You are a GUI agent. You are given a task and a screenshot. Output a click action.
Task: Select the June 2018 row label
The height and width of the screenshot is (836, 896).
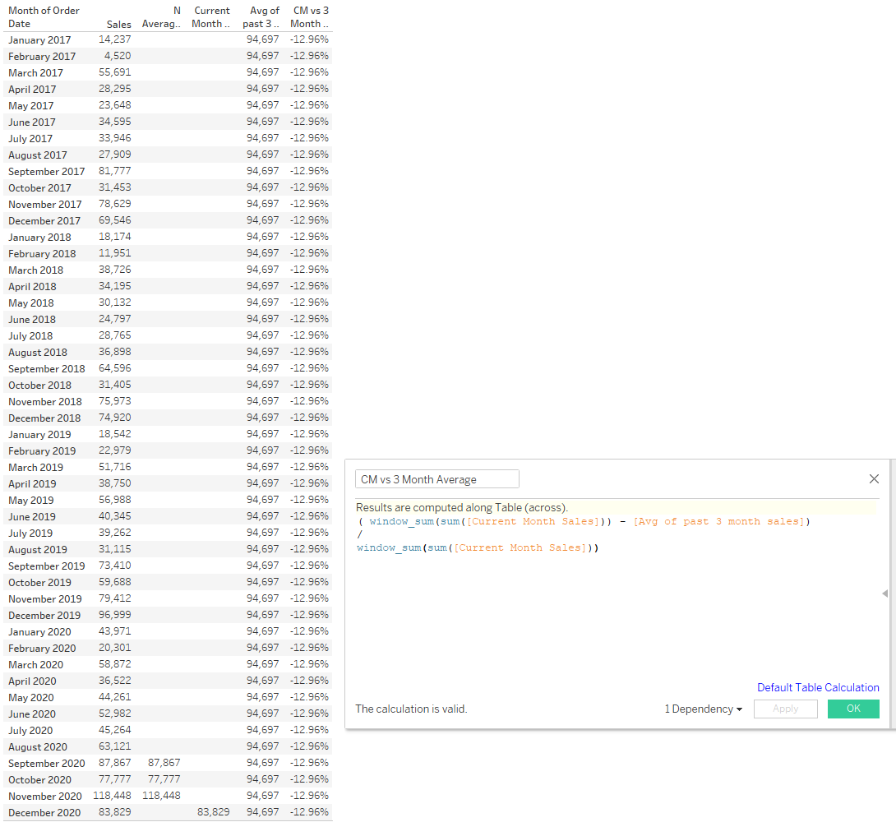pos(32,320)
